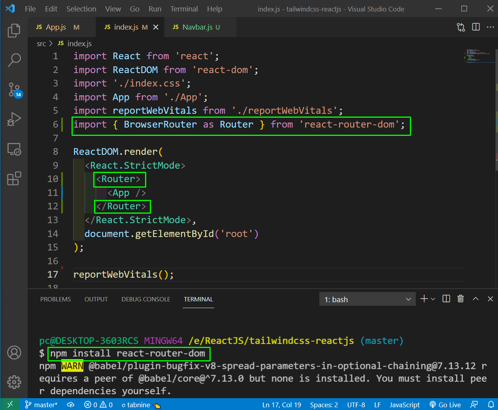Viewport: 498px width, 410px height.
Task: Open editor More Actions ellipsis
Action: click(490, 27)
